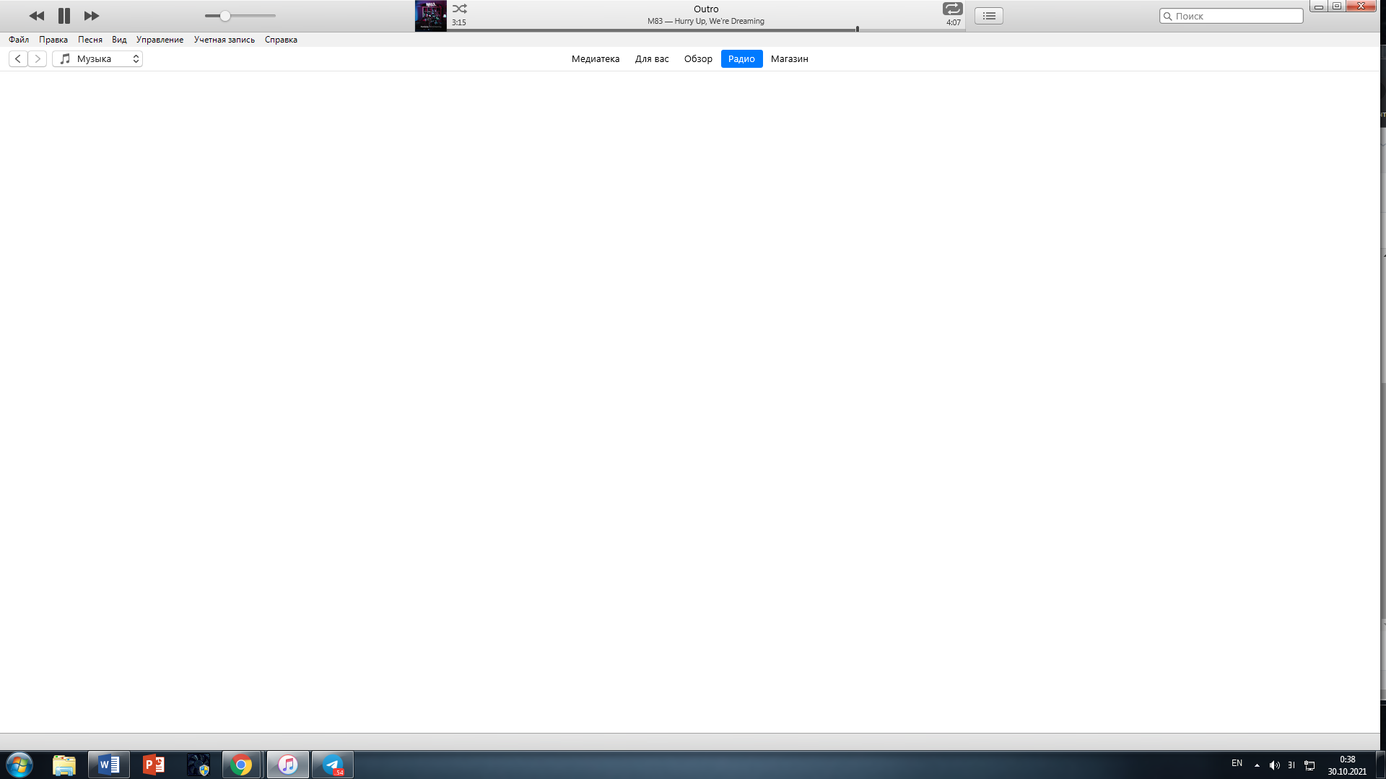Navigate back with left chevron
The height and width of the screenshot is (779, 1386).
coord(18,59)
